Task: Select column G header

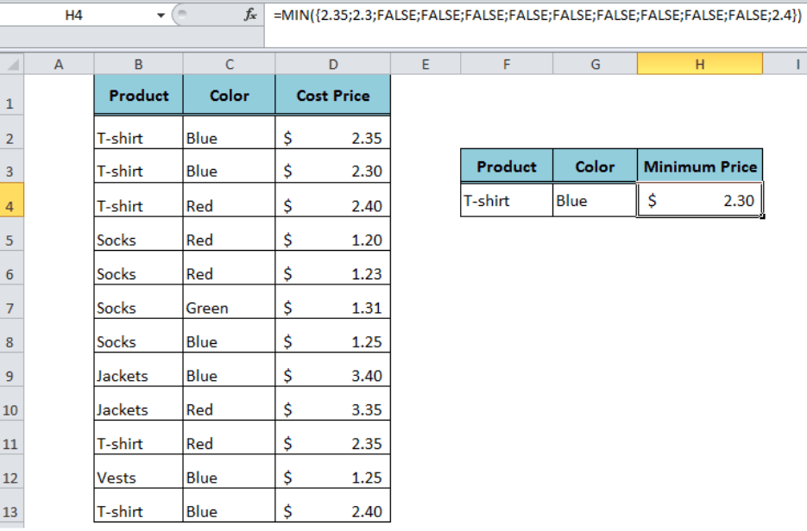Action: (595, 65)
